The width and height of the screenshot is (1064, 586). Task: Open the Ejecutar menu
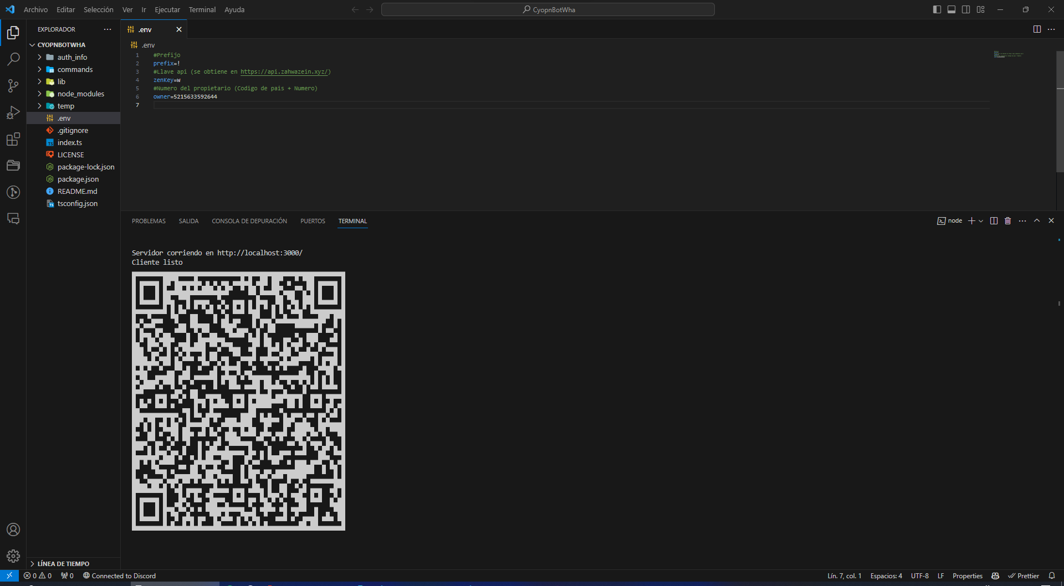pyautogui.click(x=167, y=9)
